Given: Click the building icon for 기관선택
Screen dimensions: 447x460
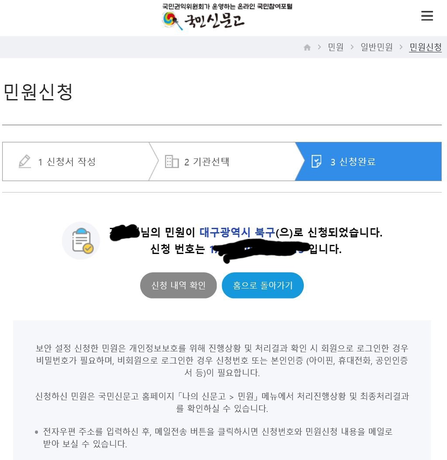Looking at the screenshot, I should pos(172,161).
